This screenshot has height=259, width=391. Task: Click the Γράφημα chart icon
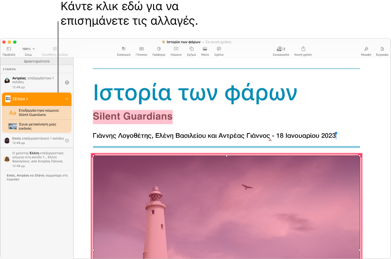[159, 49]
